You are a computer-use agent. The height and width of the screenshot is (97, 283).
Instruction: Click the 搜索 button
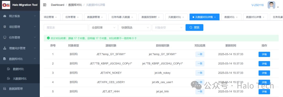coord(194,28)
